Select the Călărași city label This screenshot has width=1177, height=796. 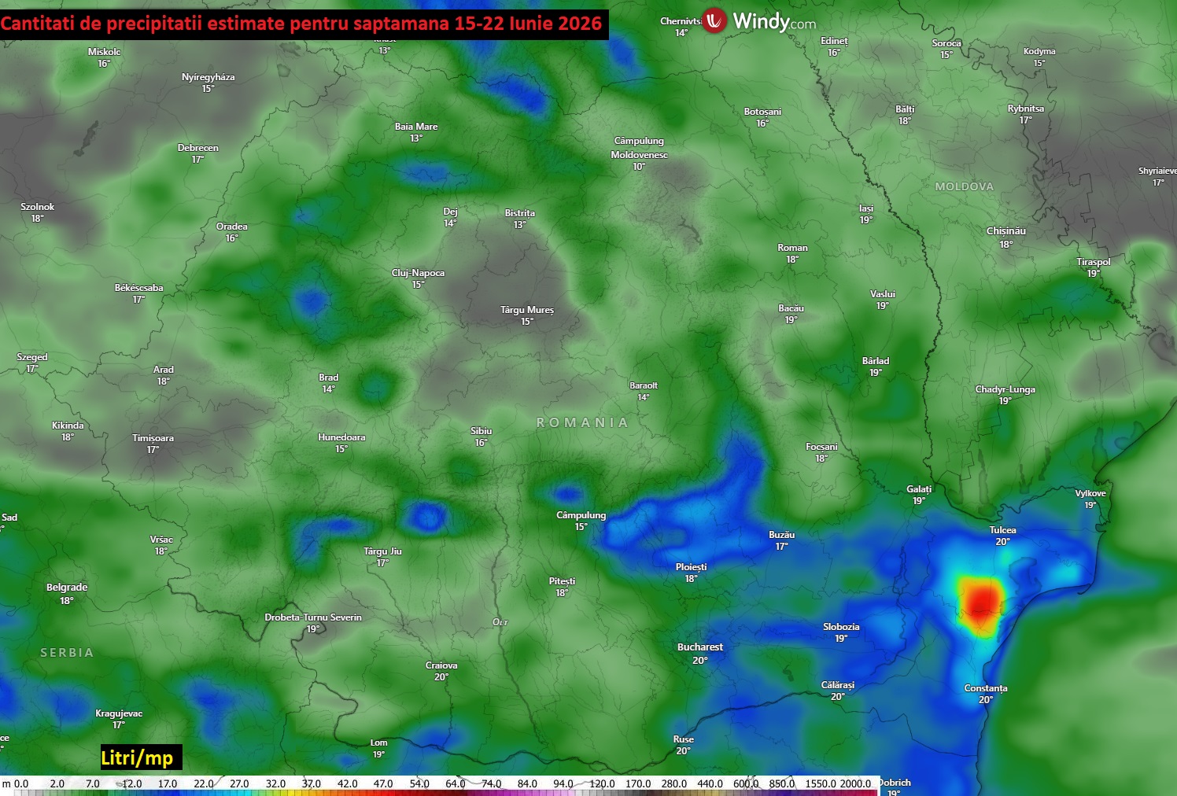click(x=838, y=685)
